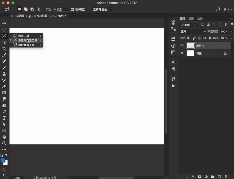Pick the Eyedropper tool

[4, 55]
